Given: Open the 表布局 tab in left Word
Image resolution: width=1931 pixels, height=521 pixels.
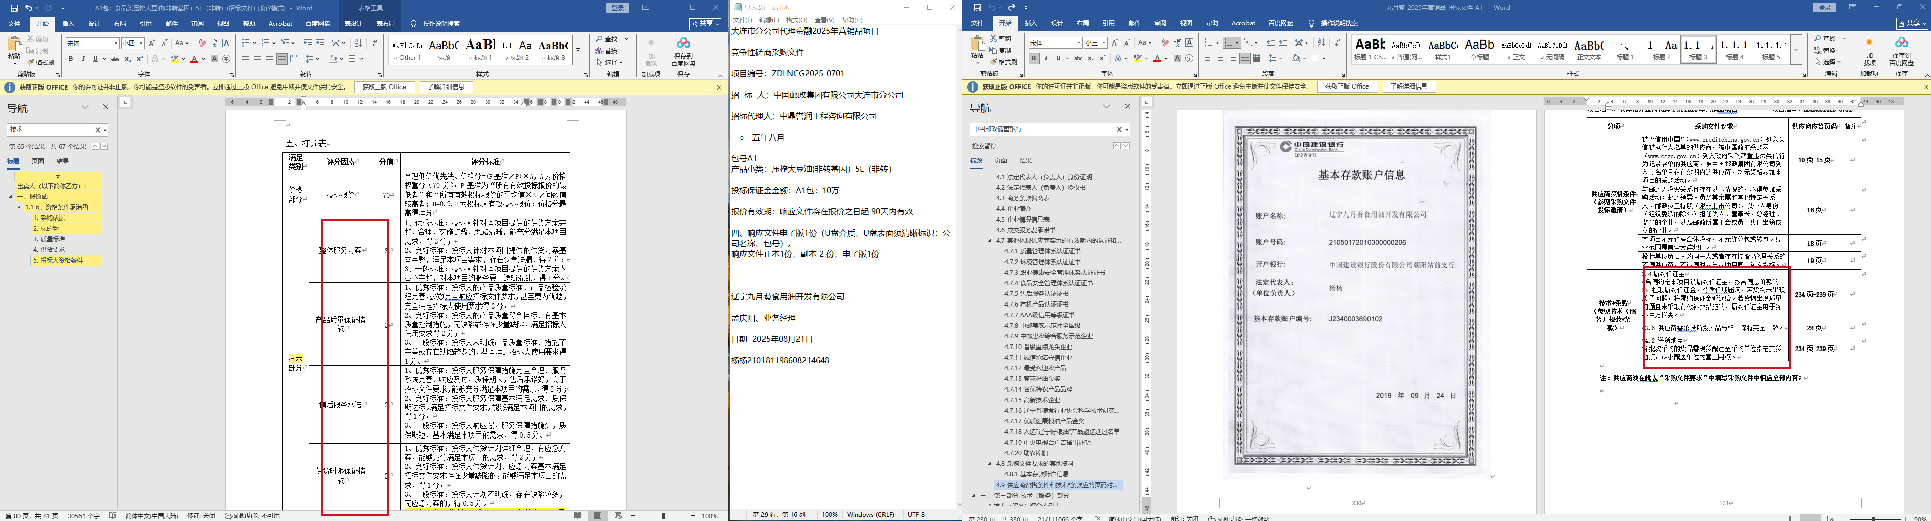Looking at the screenshot, I should point(385,24).
